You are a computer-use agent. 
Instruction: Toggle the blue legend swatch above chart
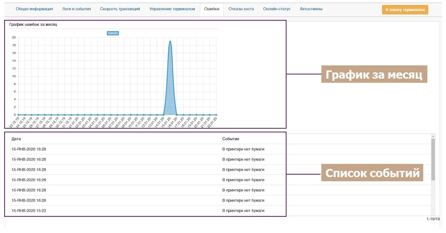[x=113, y=33]
